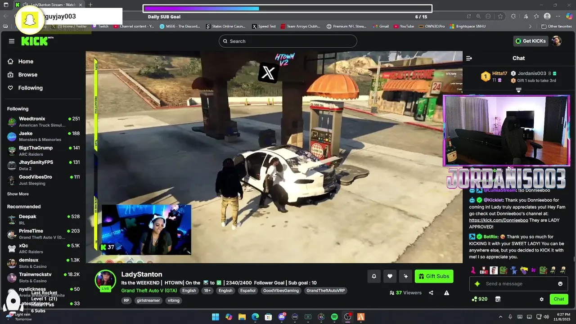576x324 pixels.
Task: Open BigzThaGrump channel in sidebar
Action: tap(43, 151)
